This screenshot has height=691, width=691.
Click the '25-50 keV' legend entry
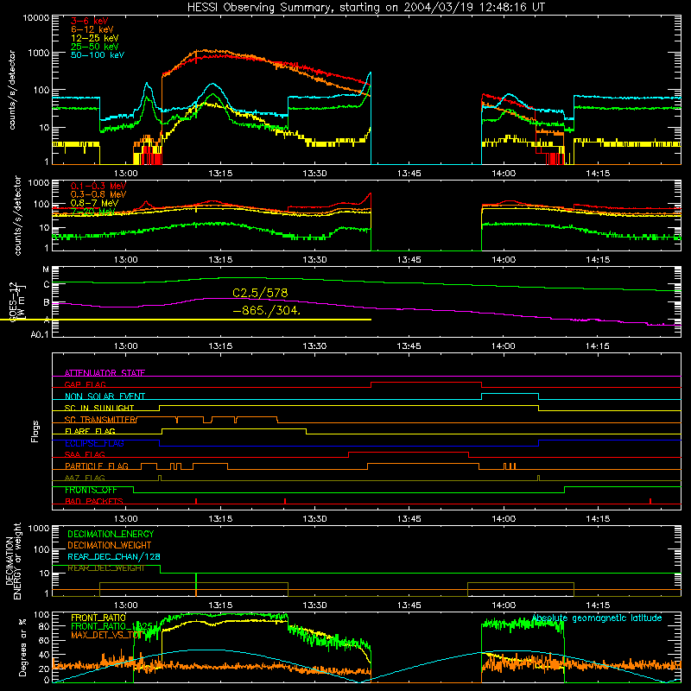tap(95, 47)
